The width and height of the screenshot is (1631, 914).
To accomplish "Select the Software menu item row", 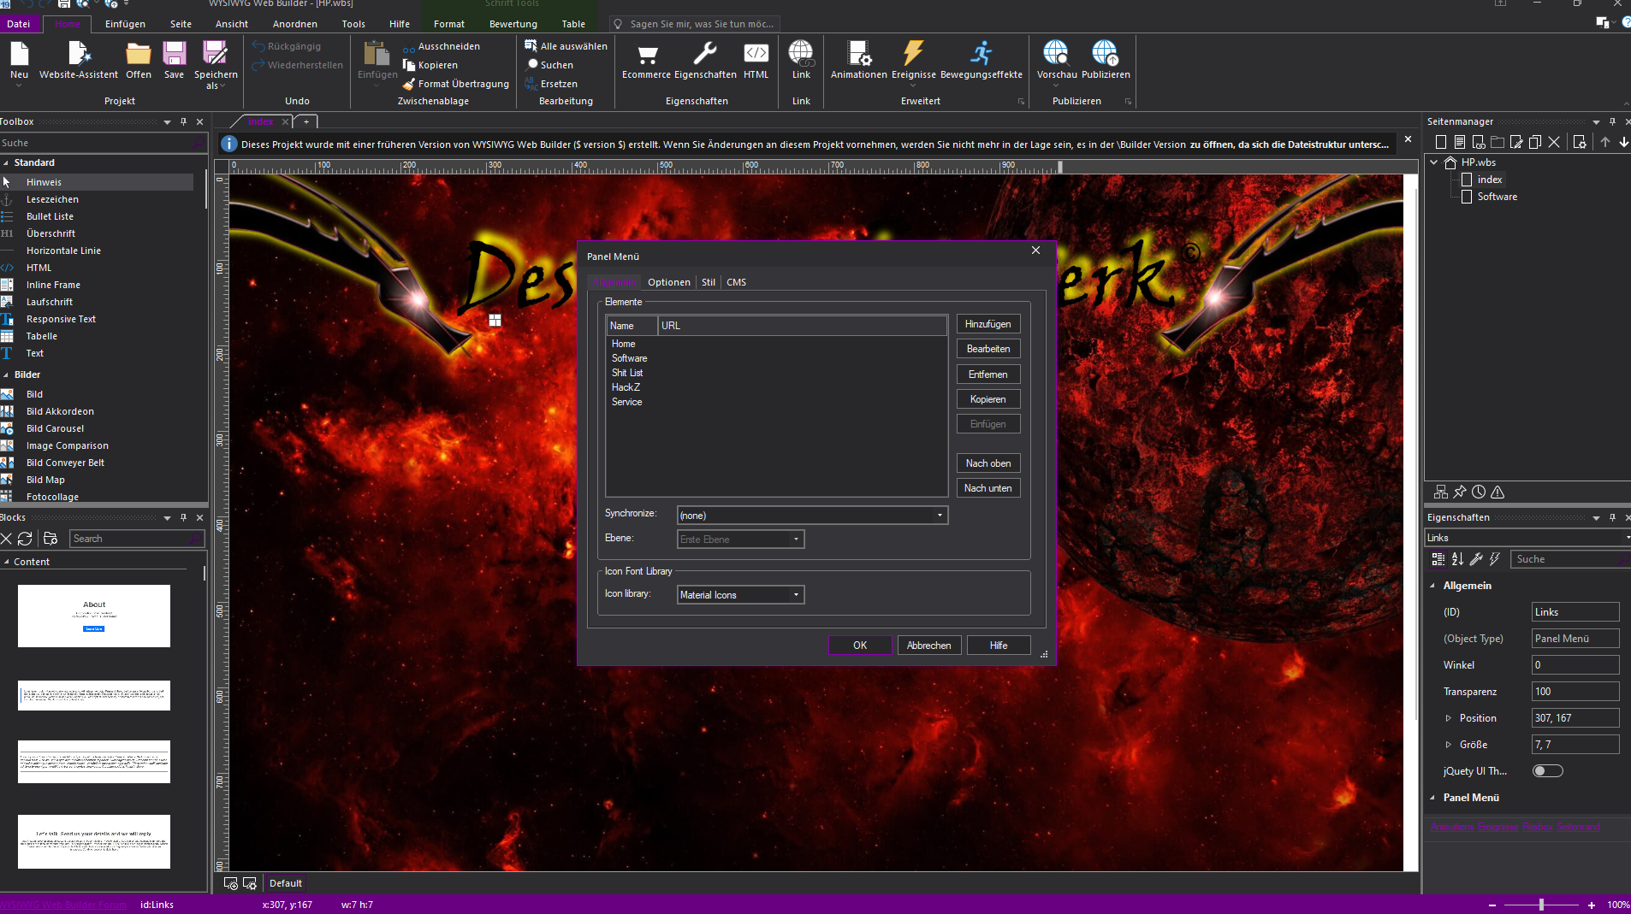I will [x=776, y=358].
